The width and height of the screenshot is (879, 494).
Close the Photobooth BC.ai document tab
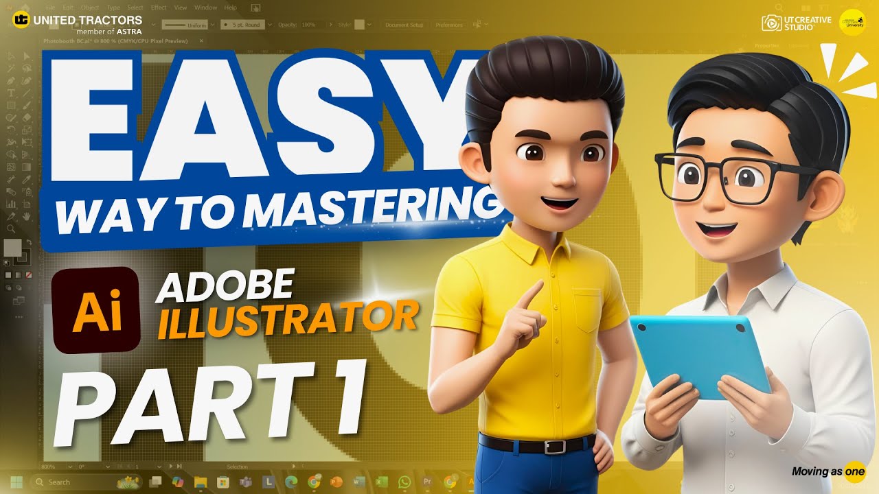[201, 40]
